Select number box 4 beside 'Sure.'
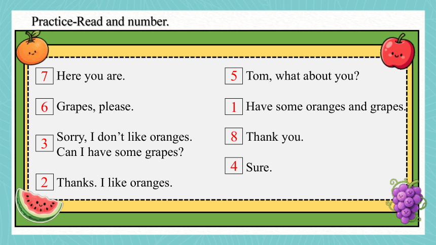The height and width of the screenshot is (245, 436). pos(234,166)
